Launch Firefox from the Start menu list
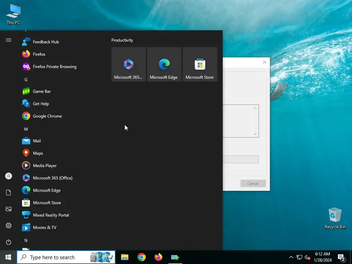Viewport: 352px width, 264px height. coord(60,54)
